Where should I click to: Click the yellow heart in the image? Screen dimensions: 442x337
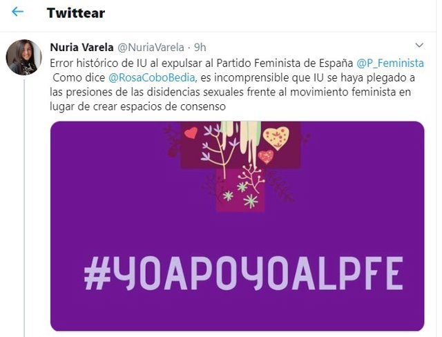[276, 138]
